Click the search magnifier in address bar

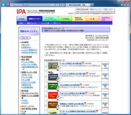tap(55, 5)
